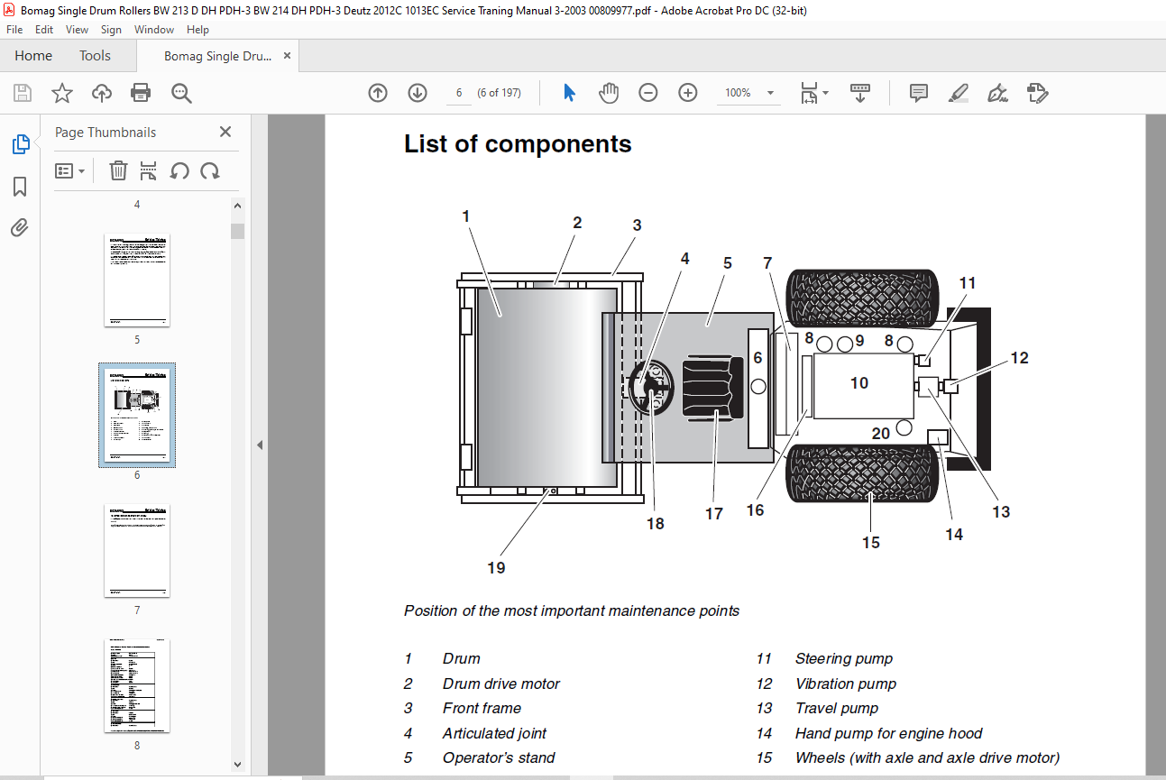Rotate page clockwise
Viewport: 1166px width, 780px height.
click(210, 170)
